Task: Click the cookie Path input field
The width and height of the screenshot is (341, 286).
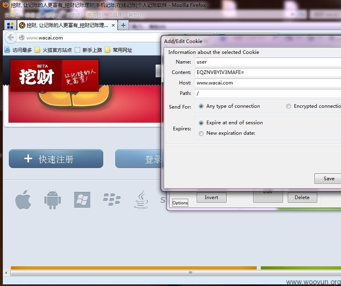Action: coord(268,93)
